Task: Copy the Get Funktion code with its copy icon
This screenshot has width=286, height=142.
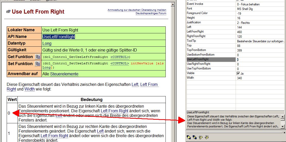Action: coord(38,57)
